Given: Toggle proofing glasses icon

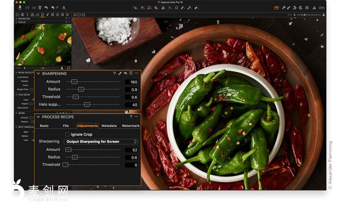Looking at the screenshot, I should pyautogui.click(x=322, y=8).
